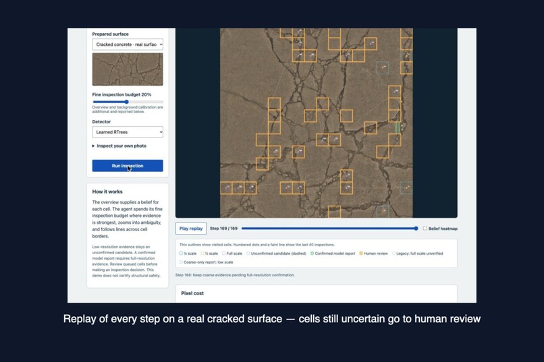Screen dimensions: 544x362
Task: Click the replay step slider handle
Action: tap(416, 229)
